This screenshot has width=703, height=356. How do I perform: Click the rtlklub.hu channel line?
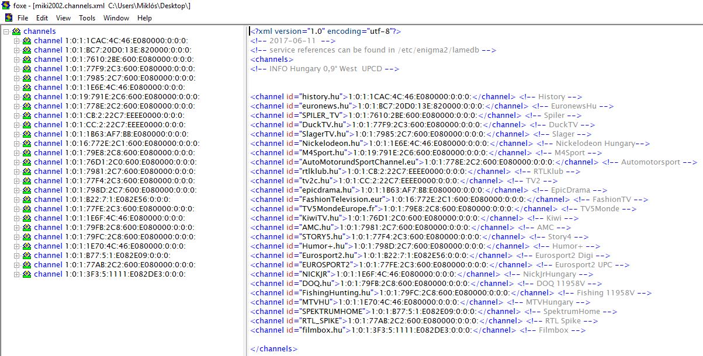415,172
